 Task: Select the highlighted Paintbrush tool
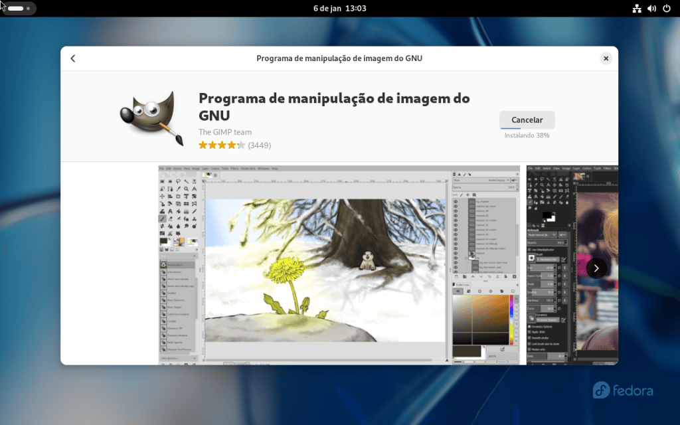click(x=163, y=218)
